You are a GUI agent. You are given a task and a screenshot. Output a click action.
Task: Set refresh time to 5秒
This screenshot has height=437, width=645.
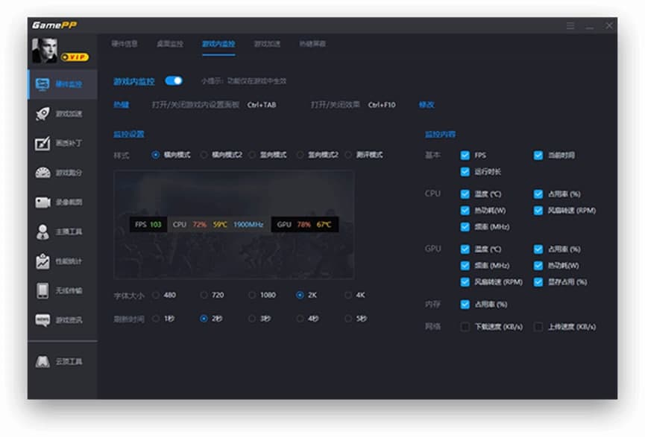[x=348, y=319]
